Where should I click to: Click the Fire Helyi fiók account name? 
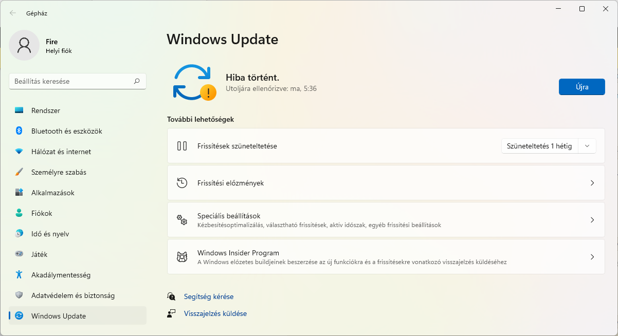point(59,46)
